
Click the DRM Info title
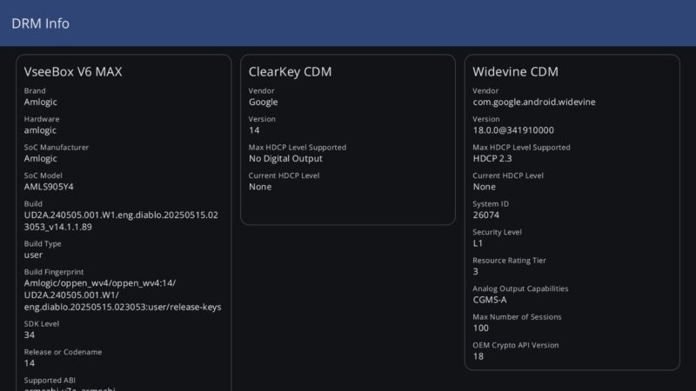[40, 23]
